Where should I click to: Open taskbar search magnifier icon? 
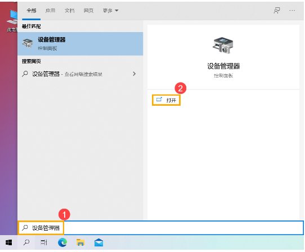click(26, 242)
